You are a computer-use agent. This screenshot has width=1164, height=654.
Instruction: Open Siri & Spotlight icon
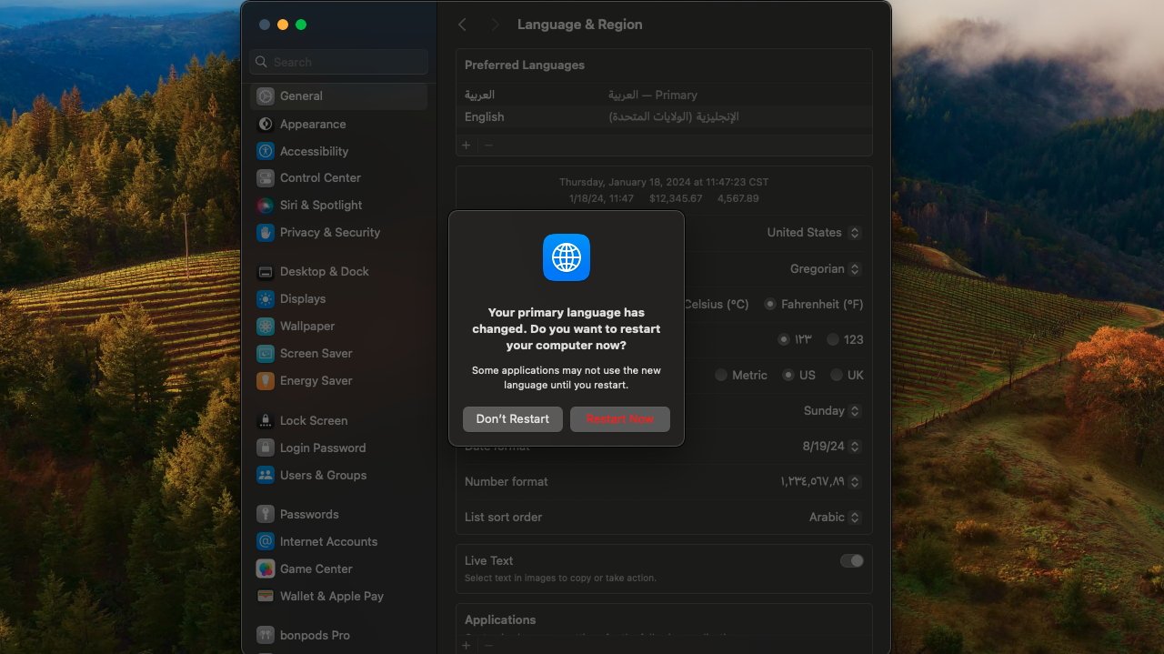[x=266, y=206]
